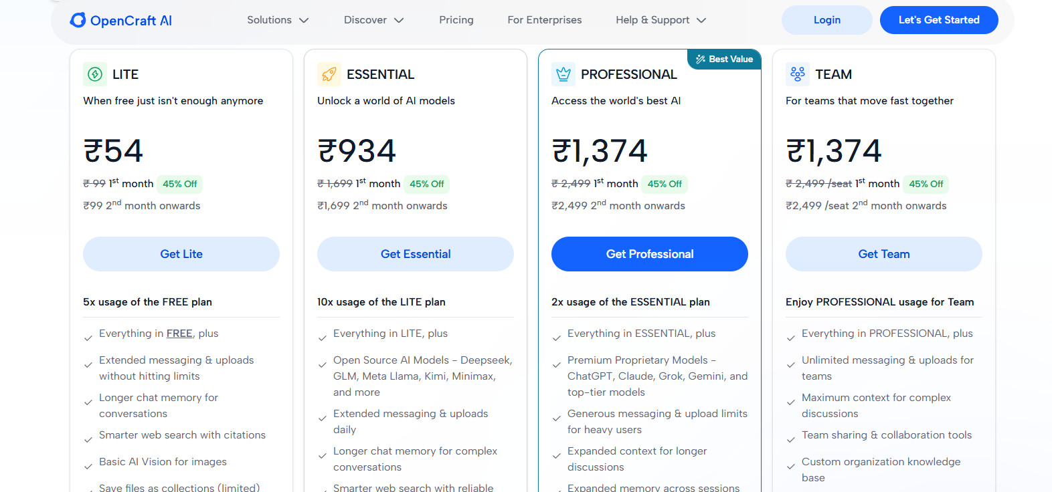Select the LITE plan energy icon
Screen dimensions: 1052x492
93,74
